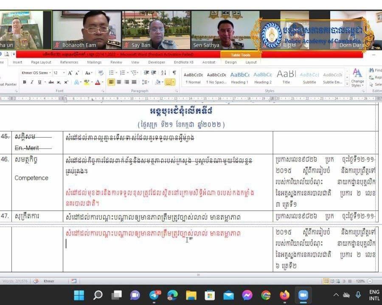Open the Change Styles menu
Image resolution: width=382 pixels, height=305 pixels.
[357, 78]
